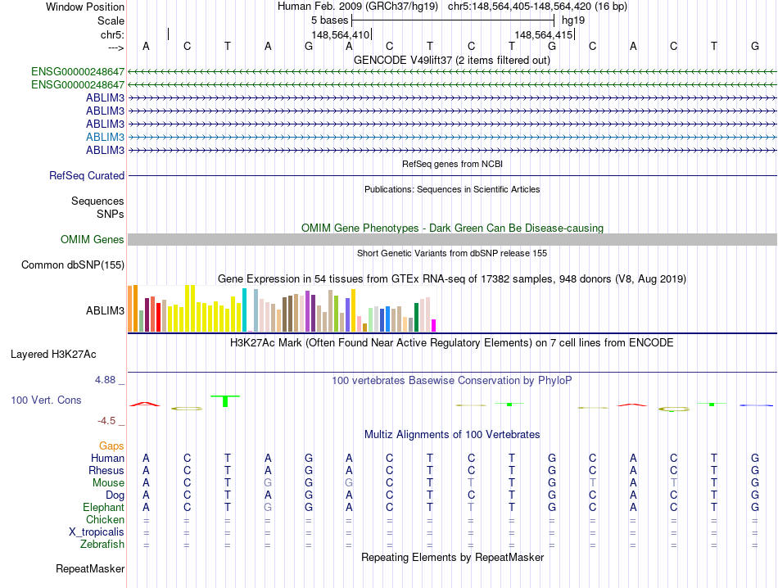
Task: Open the GENCODE V49lift37 track title
Action: click(451, 60)
